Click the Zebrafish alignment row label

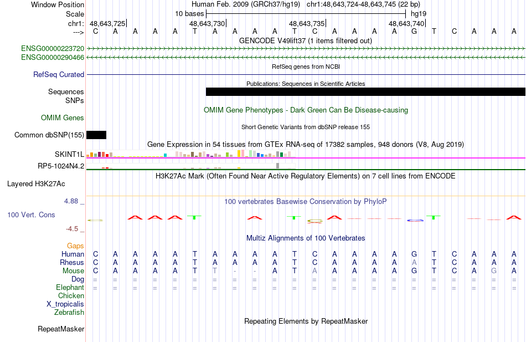69,313
